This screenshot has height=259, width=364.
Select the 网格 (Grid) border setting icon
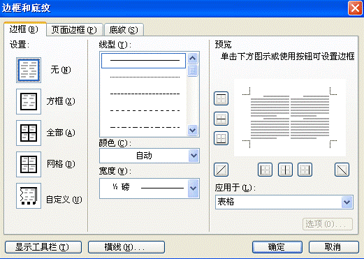coord(29,164)
